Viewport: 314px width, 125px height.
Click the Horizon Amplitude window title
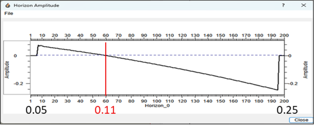36,6
